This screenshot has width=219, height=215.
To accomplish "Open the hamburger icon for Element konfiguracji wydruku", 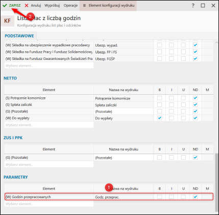I will 84,6.
